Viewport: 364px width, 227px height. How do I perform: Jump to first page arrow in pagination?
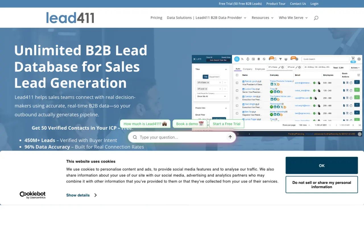point(330,125)
